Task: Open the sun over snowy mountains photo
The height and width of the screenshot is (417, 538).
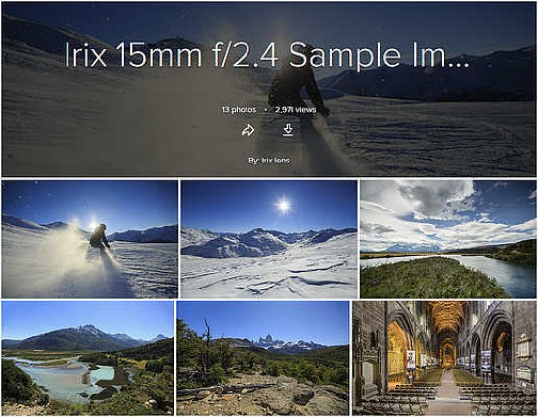Action: (x=269, y=239)
